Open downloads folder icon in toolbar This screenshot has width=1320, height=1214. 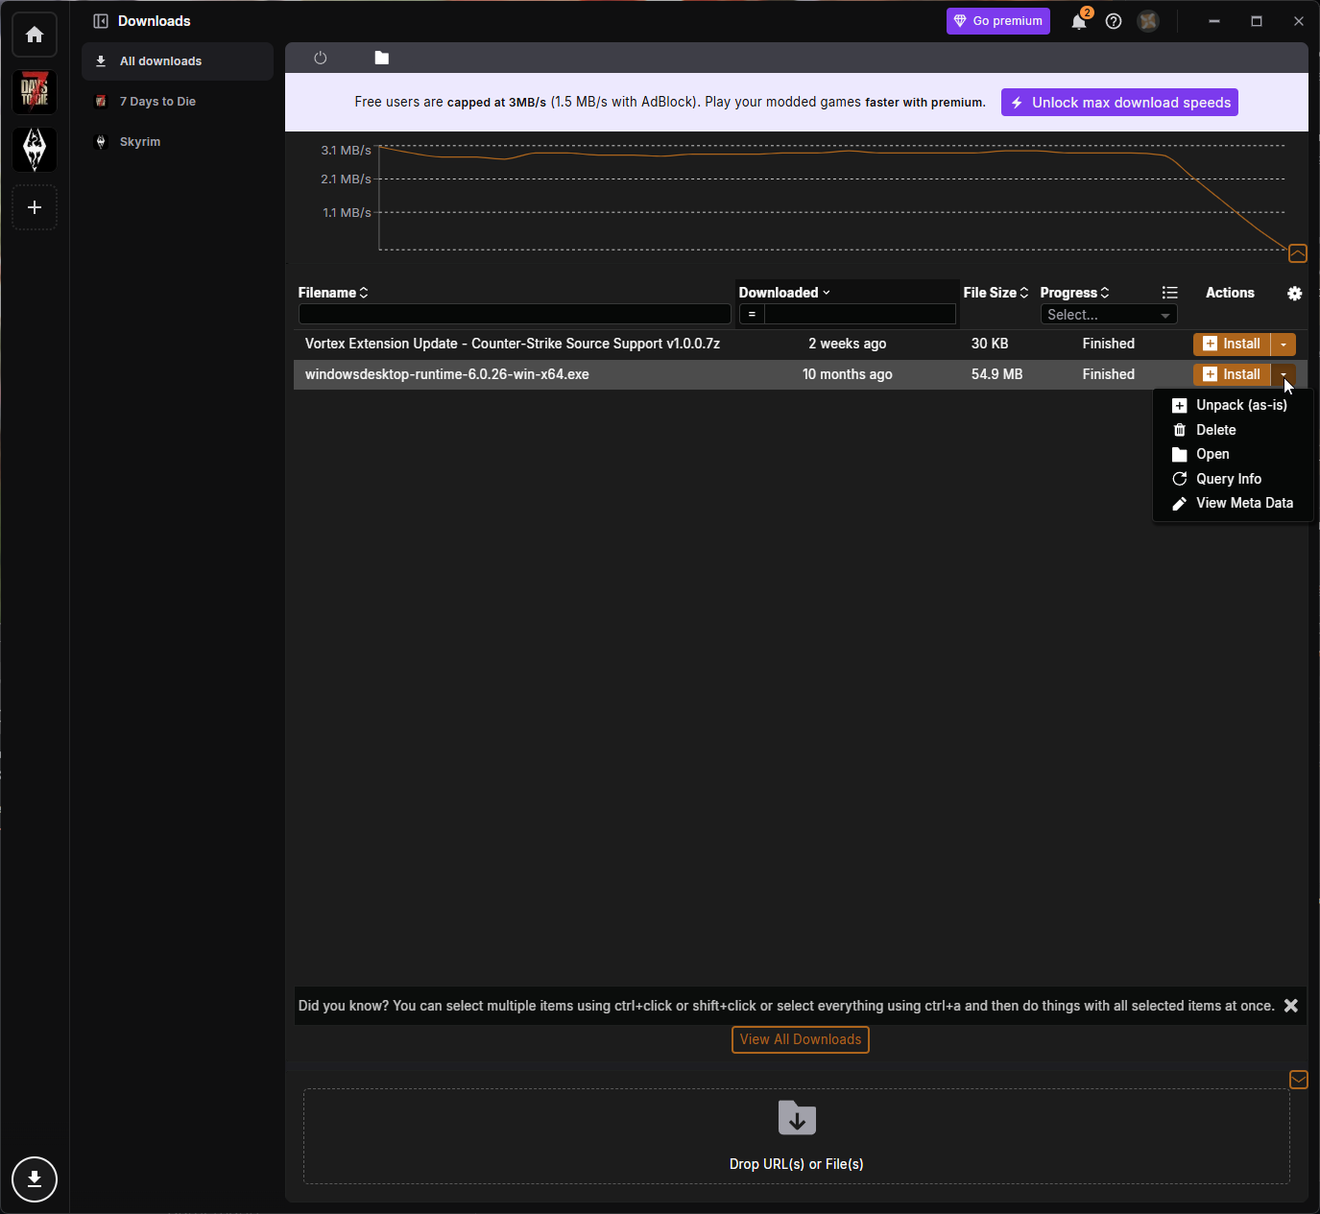click(x=382, y=58)
